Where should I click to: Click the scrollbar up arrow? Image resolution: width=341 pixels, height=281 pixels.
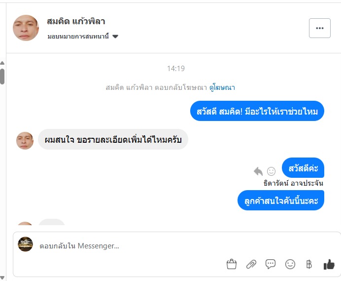[x=2, y=63]
